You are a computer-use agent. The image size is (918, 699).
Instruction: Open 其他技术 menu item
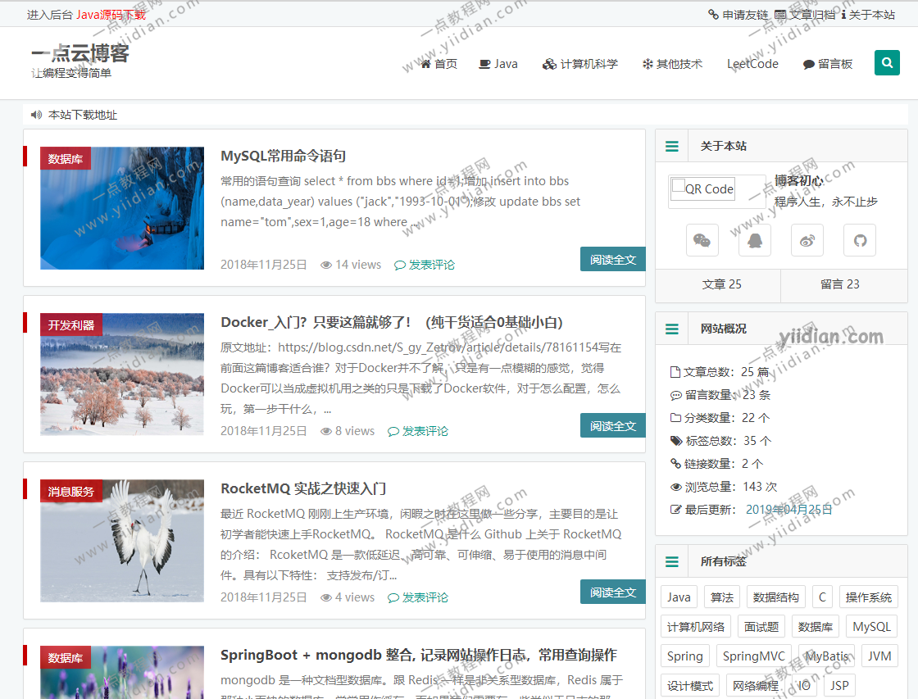(672, 64)
